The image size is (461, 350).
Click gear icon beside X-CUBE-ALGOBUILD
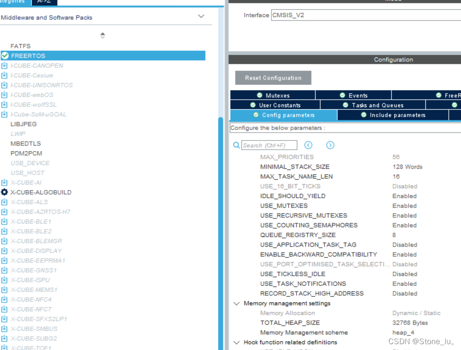click(x=4, y=192)
